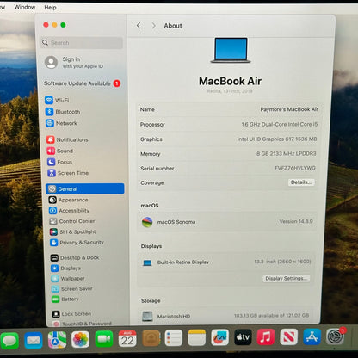Click Memory value 8 GB 2133 MHz LPDDR3

(x=287, y=153)
